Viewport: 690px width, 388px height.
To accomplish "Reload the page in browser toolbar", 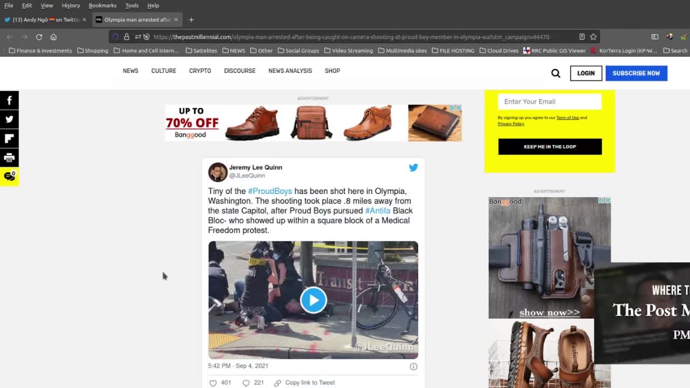I will (39, 37).
